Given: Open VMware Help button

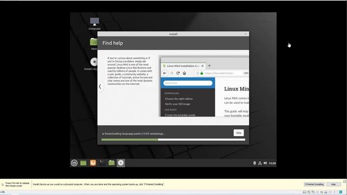Looking at the screenshot, I should (333, 184).
